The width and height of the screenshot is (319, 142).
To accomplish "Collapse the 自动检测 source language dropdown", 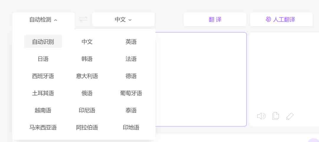I will pos(43,19).
